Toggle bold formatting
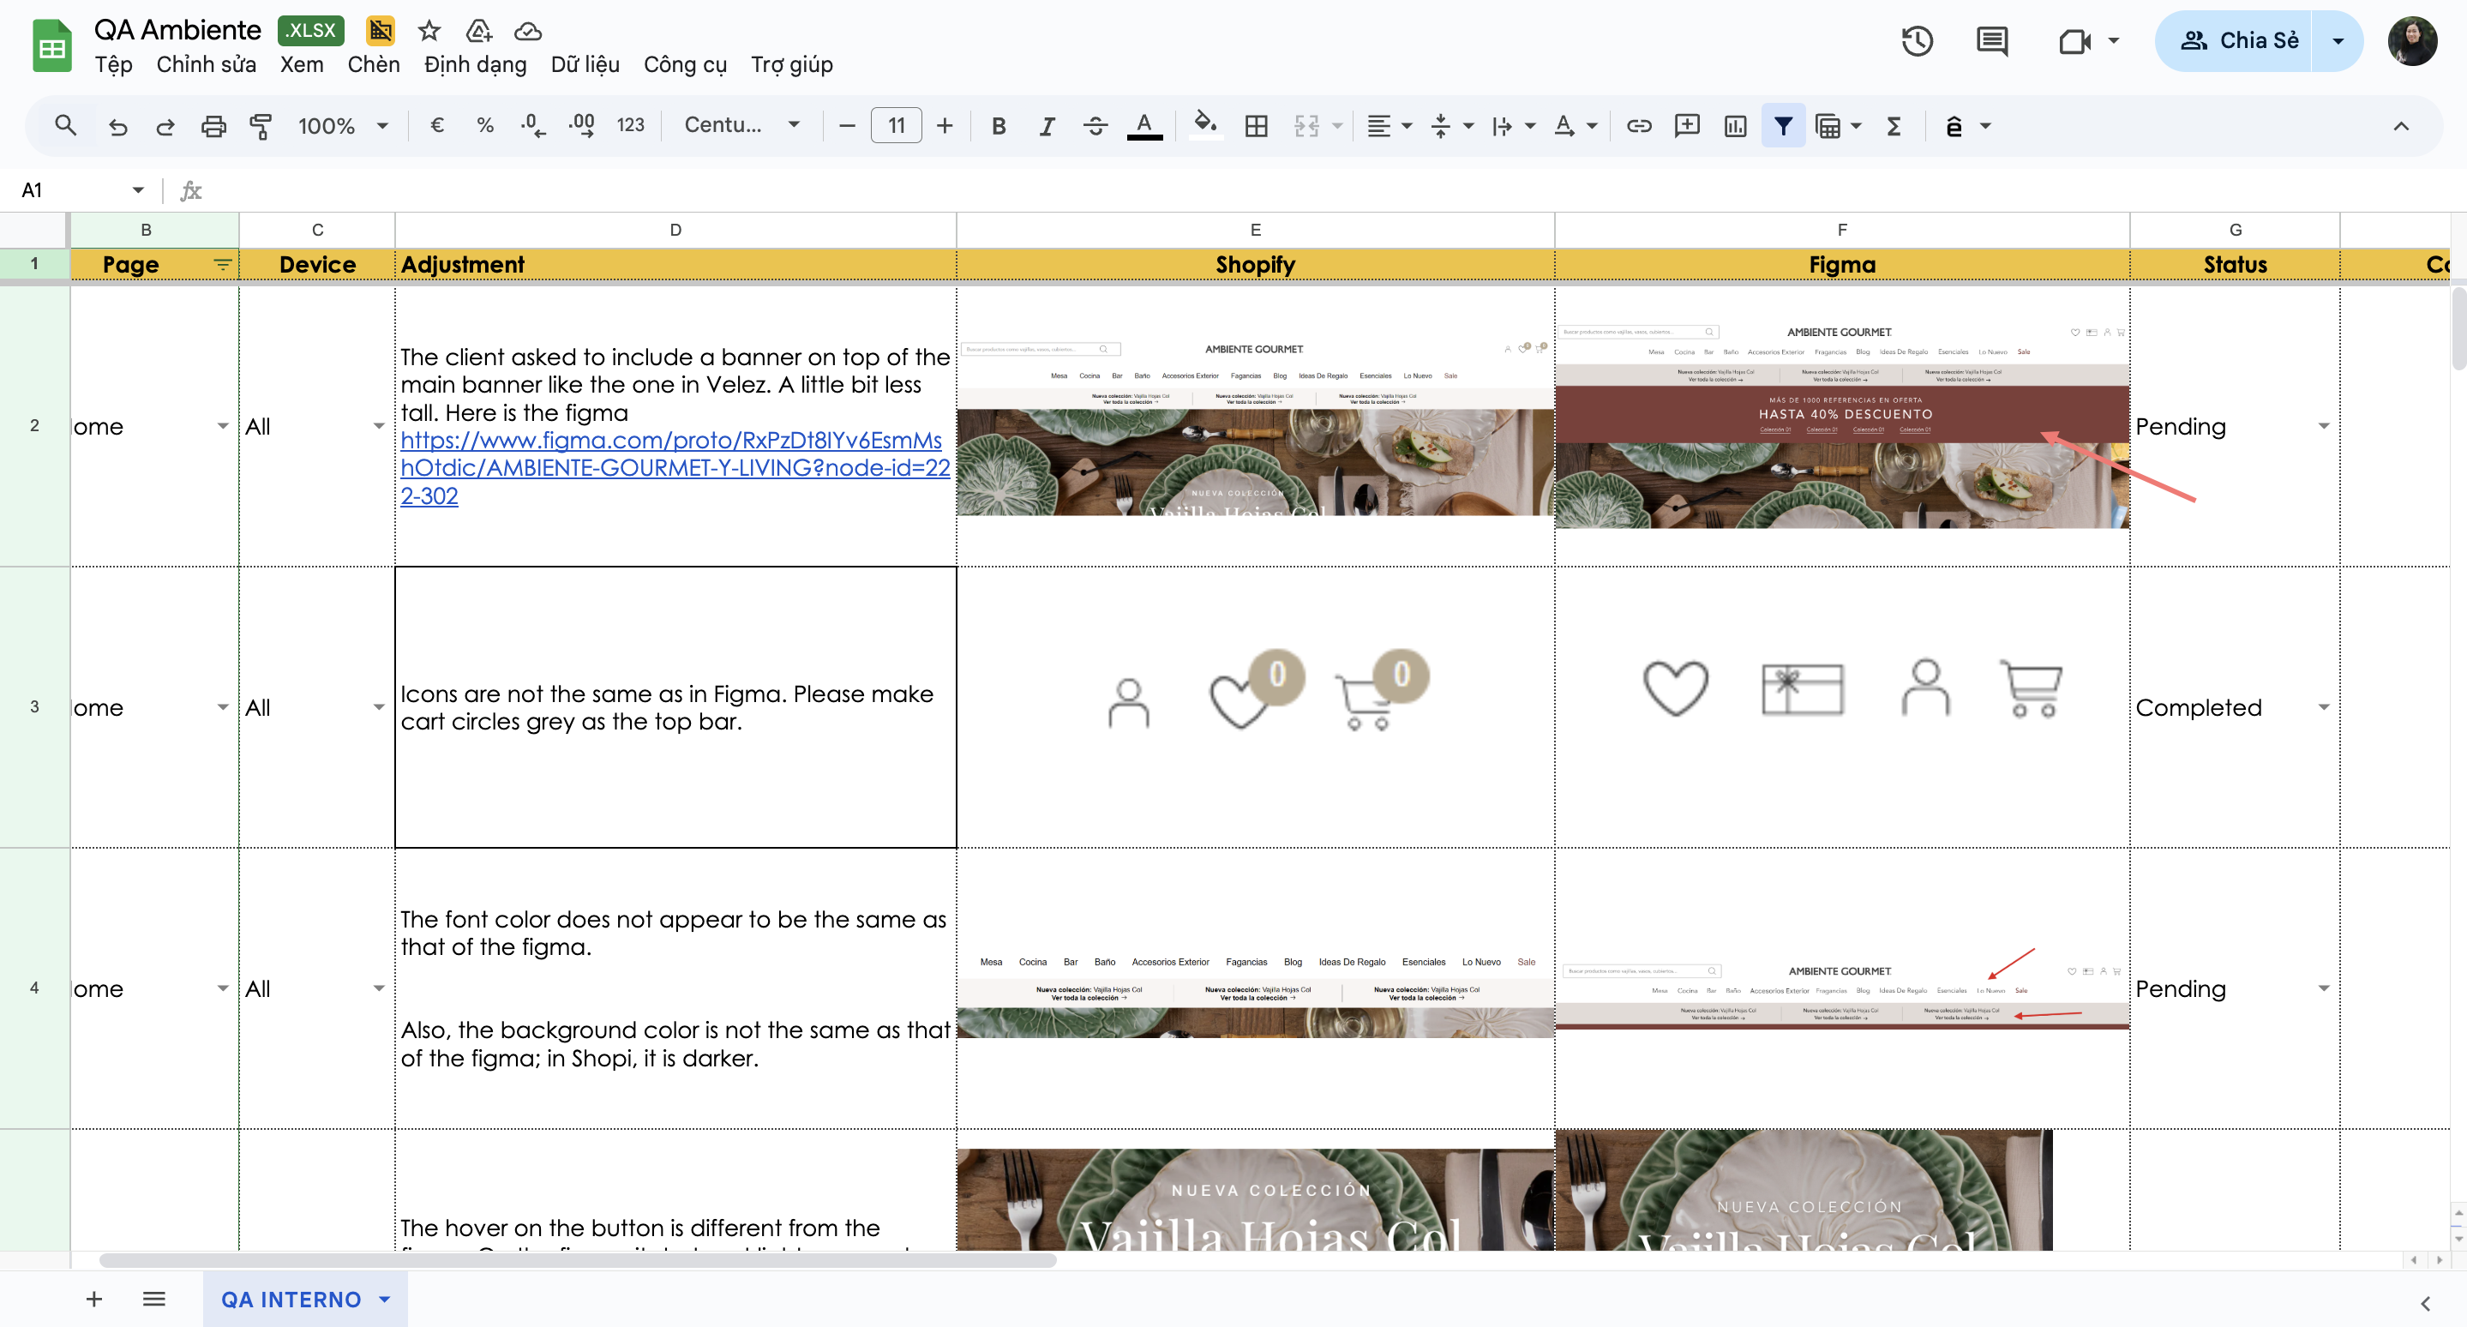2467x1327 pixels. pos(998,125)
